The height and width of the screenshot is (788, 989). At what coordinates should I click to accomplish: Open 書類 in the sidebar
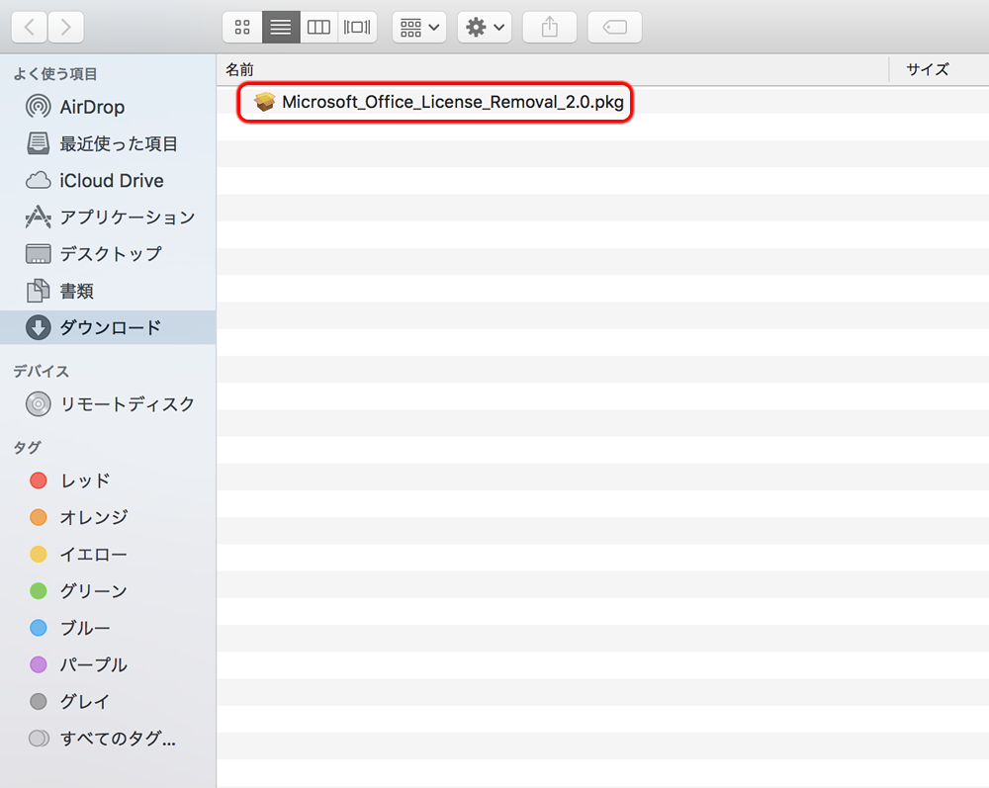click(108, 291)
